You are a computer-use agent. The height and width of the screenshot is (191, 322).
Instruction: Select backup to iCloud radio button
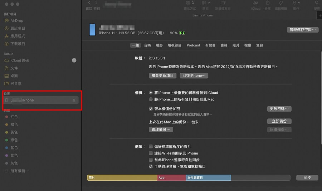click(x=151, y=93)
